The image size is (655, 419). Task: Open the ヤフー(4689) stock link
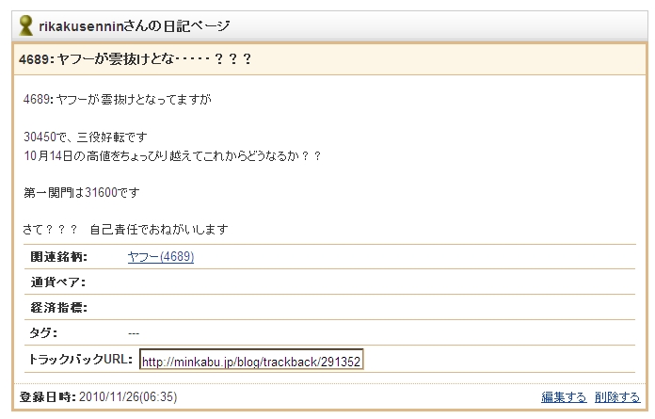tap(161, 256)
